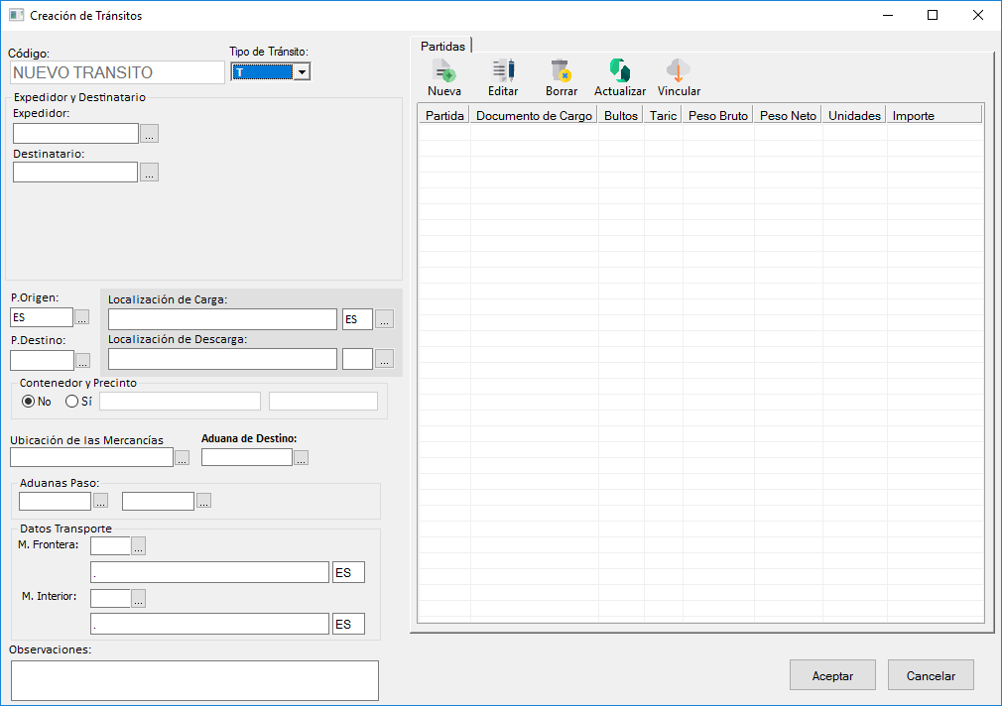
Task: Select the No radio for Contenedor
Action: [28, 402]
